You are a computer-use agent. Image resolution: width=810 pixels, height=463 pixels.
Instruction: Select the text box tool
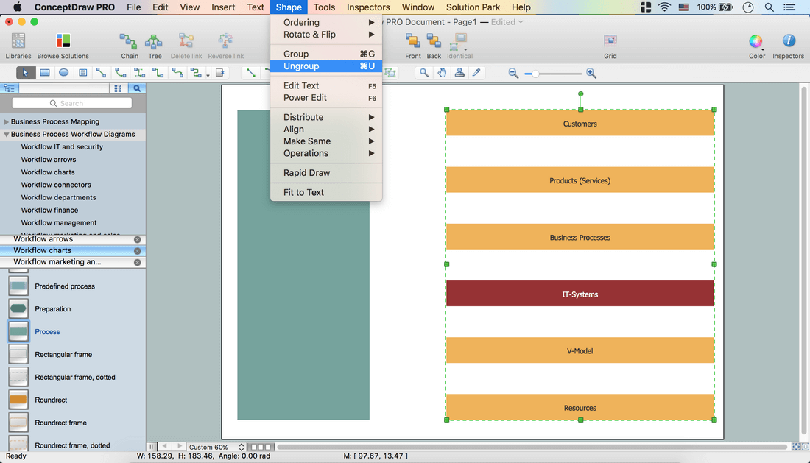82,73
